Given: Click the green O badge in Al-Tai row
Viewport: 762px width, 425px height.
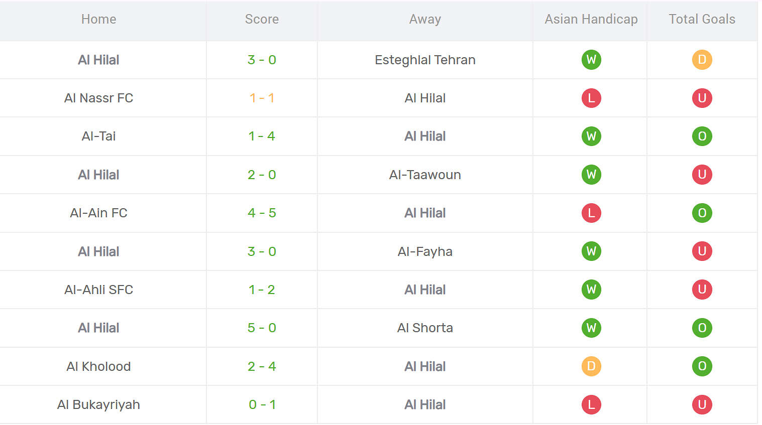Looking at the screenshot, I should tap(702, 136).
